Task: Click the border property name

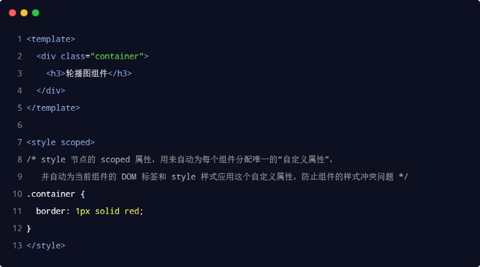Action: point(53,211)
